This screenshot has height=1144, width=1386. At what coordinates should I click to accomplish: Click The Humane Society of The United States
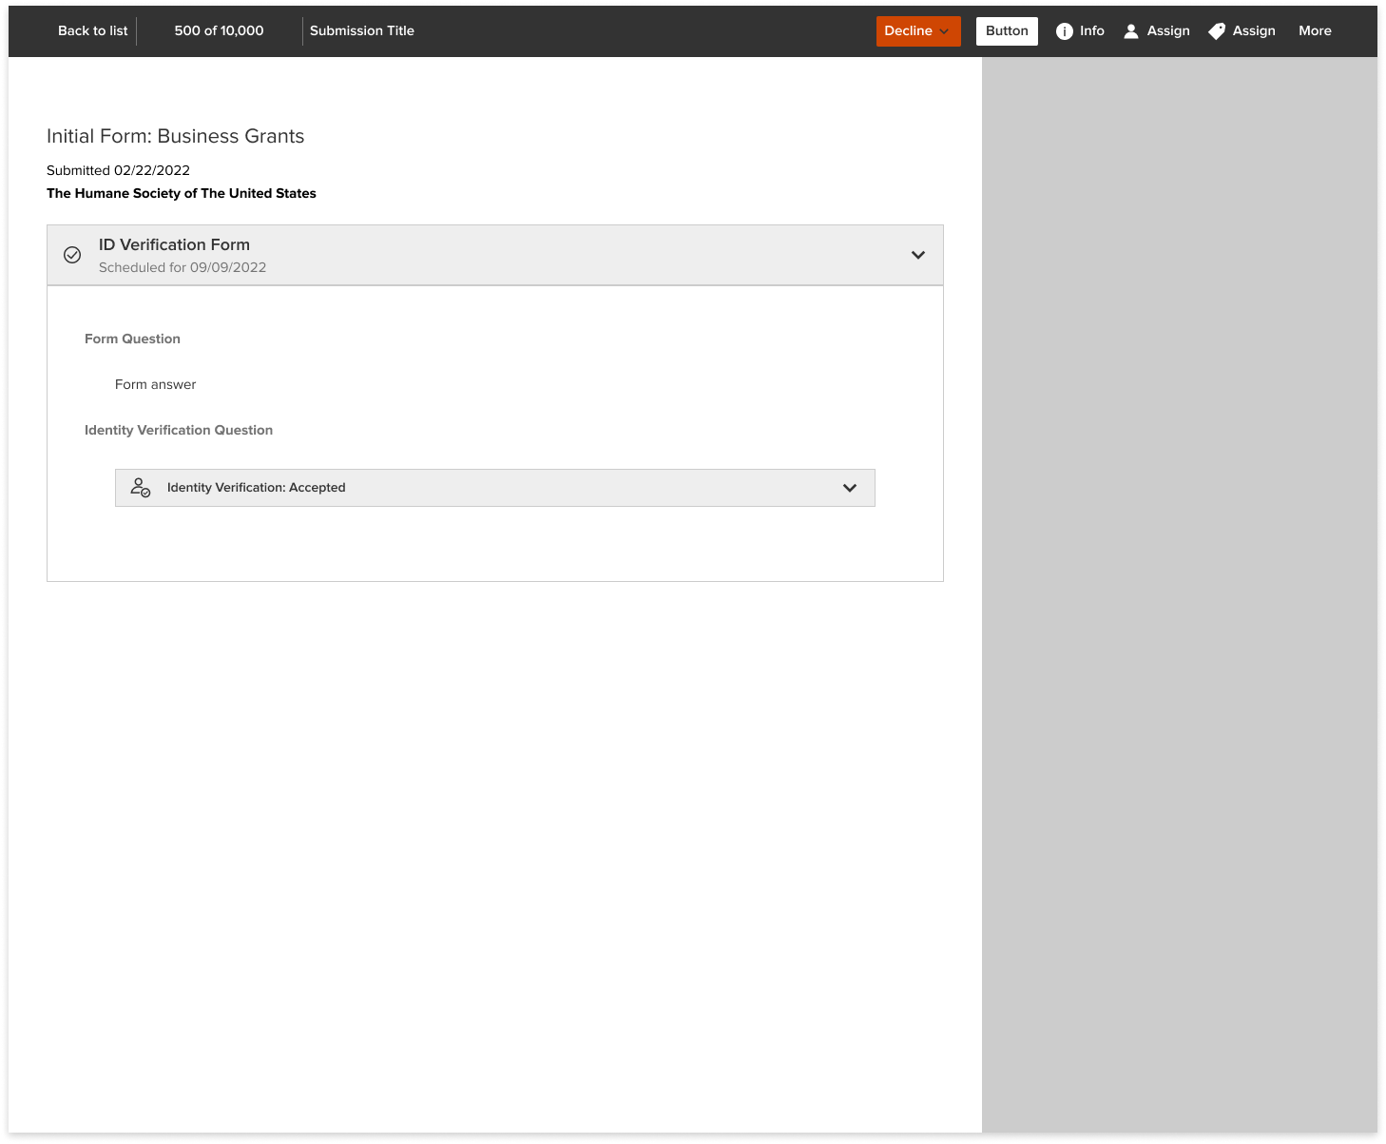coord(182,193)
